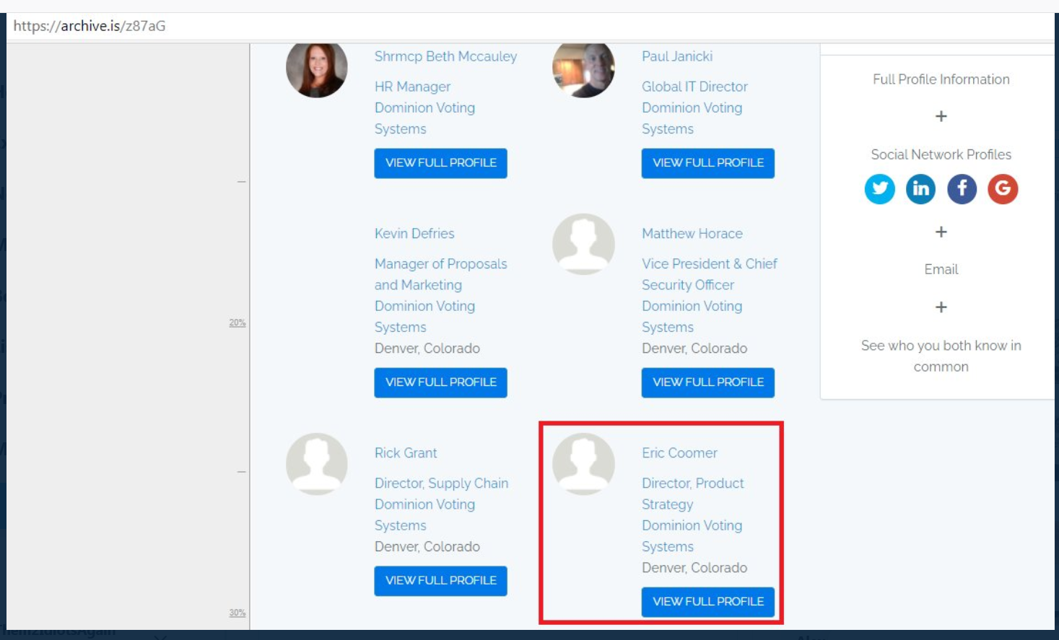
Task: Click Denver, Colorado under Eric Coomer
Action: point(694,568)
